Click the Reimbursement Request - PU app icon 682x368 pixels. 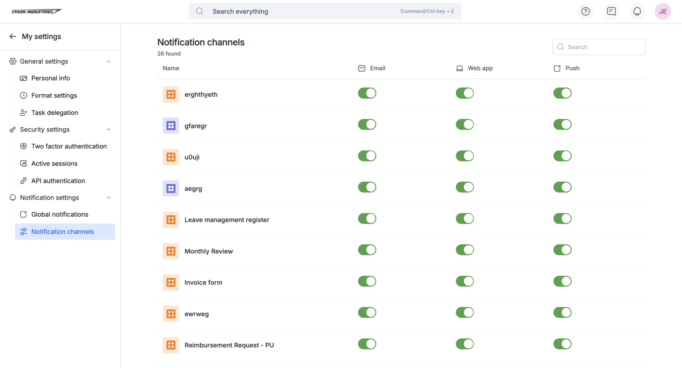(x=171, y=345)
